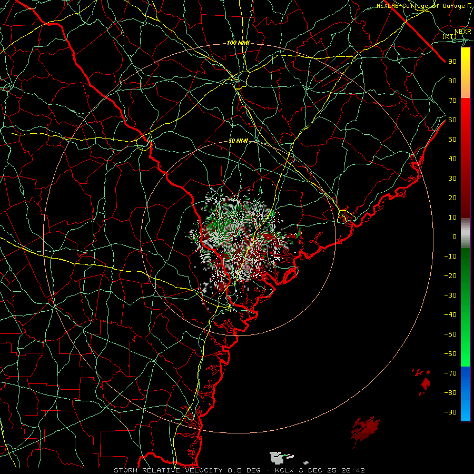Image resolution: width=474 pixels, height=474 pixels.
Task: Click the positive 30 scale value
Action: 452,179
